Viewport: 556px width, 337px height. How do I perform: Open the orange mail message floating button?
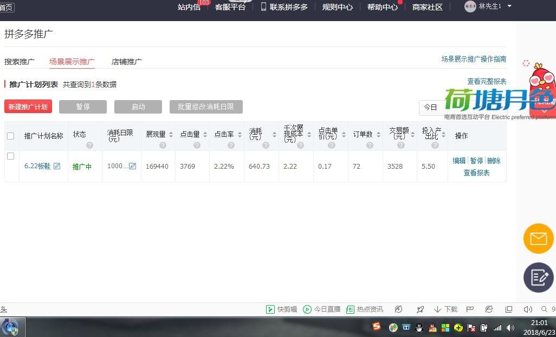(x=538, y=239)
